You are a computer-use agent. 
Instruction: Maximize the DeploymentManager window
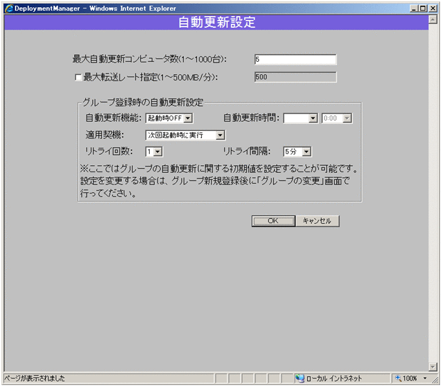pyautogui.click(x=423, y=8)
